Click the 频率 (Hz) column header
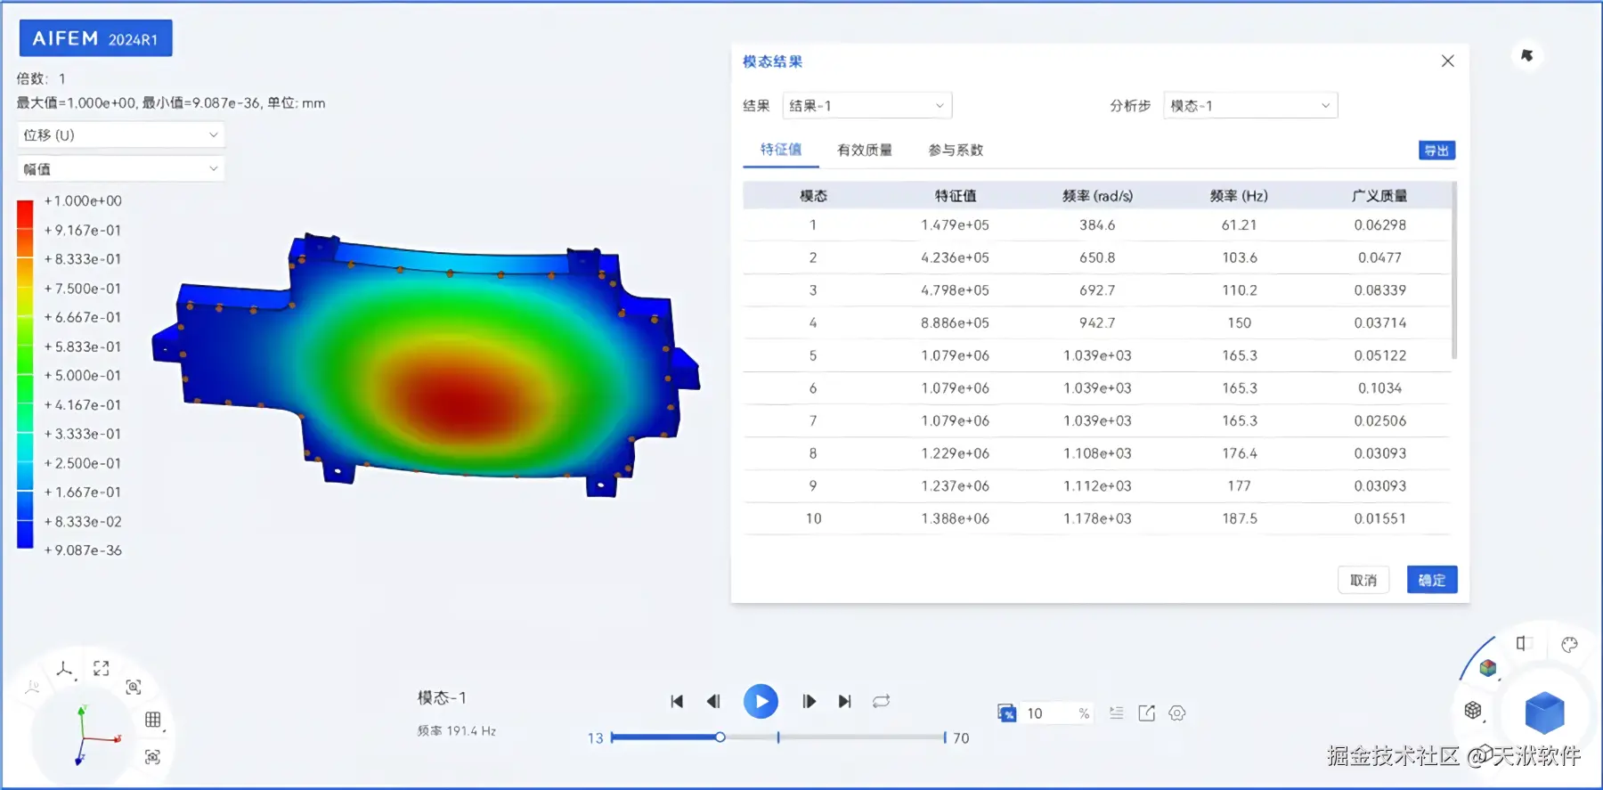This screenshot has width=1603, height=790. coord(1239,196)
